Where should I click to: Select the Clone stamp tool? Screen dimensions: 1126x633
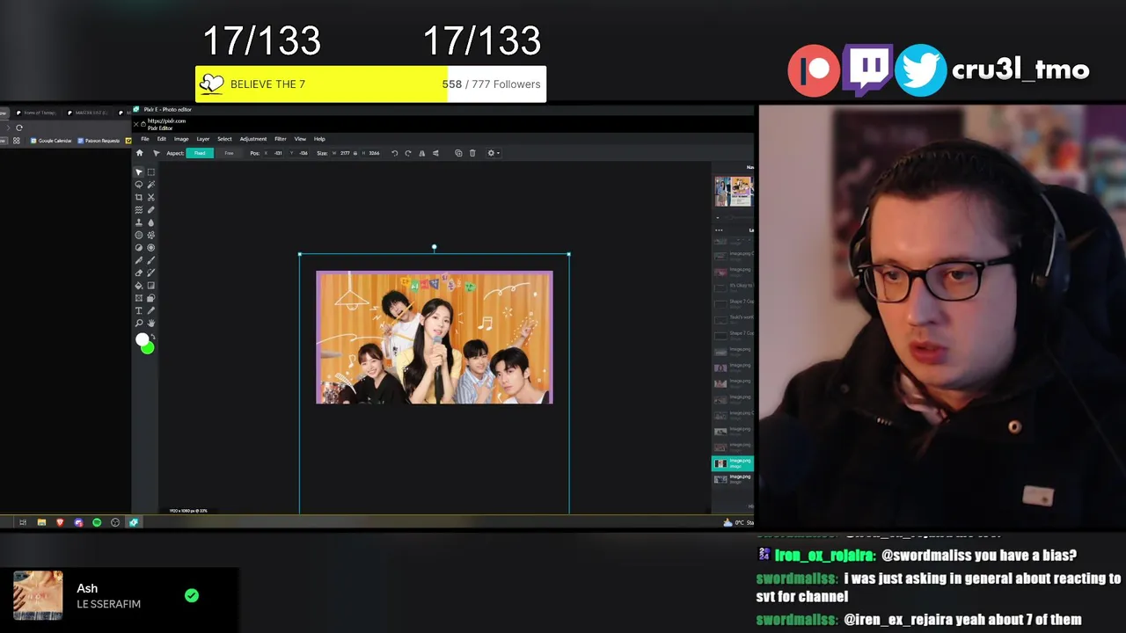[x=138, y=222]
